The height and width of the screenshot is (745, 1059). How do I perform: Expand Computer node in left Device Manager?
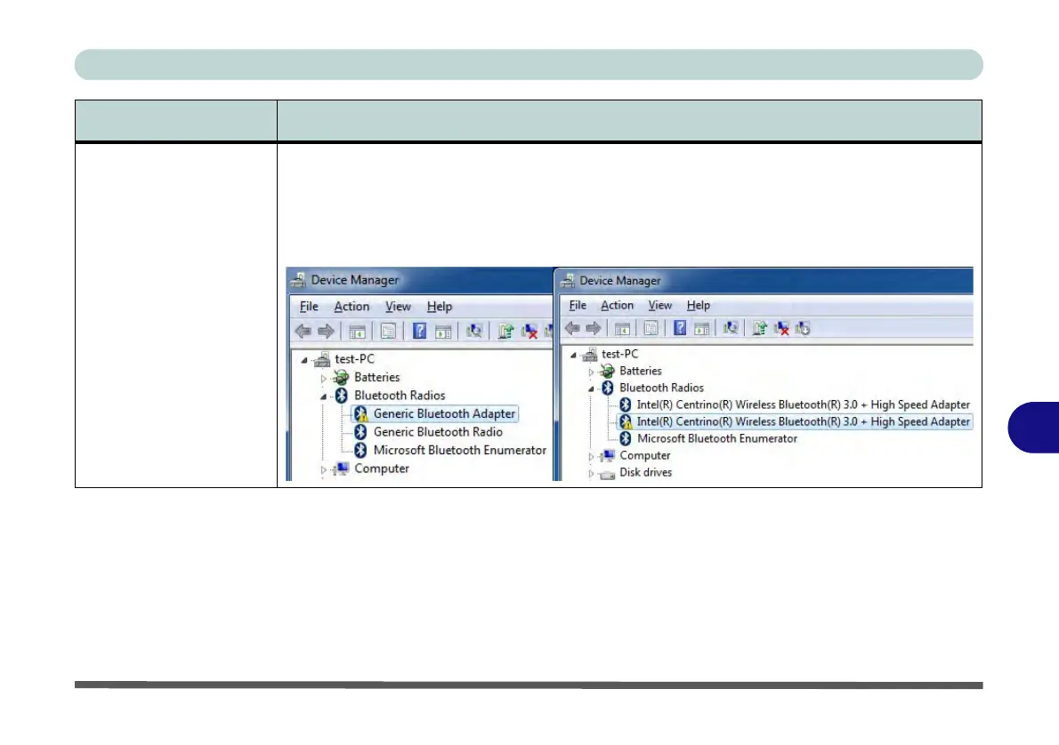tap(324, 469)
